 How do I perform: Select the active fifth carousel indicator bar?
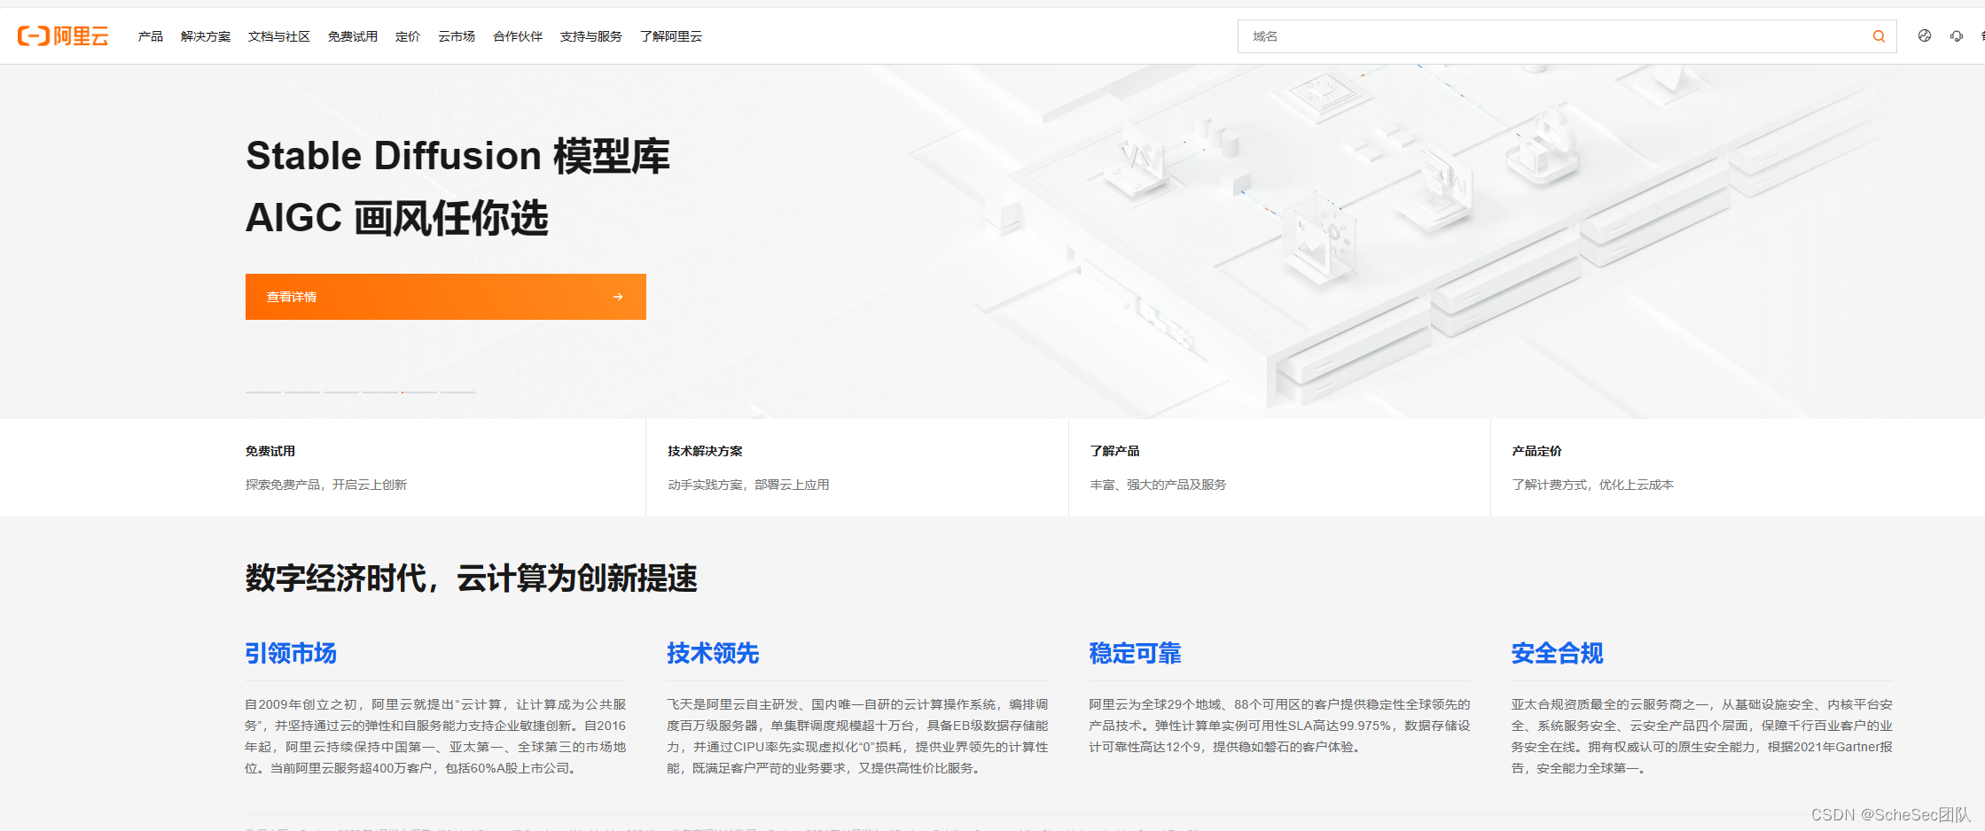point(419,392)
